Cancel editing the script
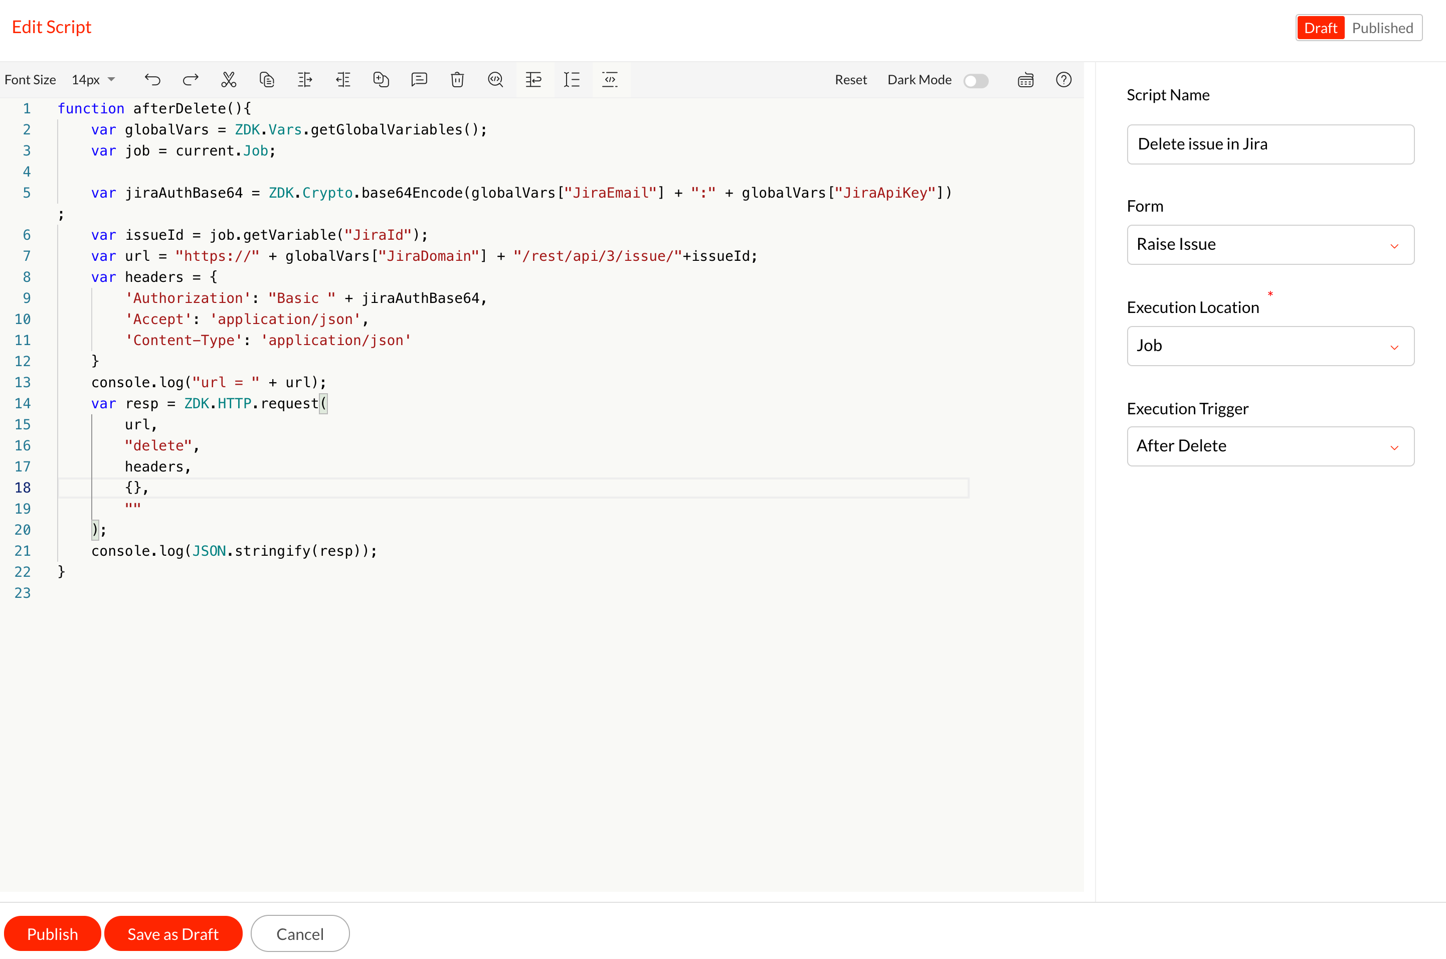This screenshot has height=959, width=1446. coord(300,934)
